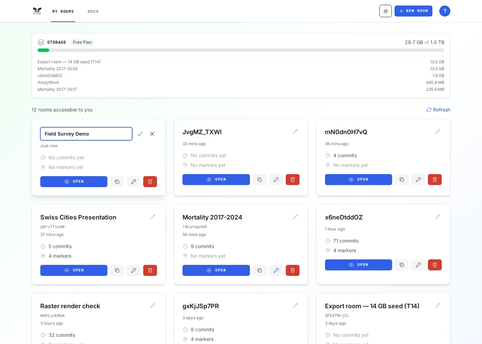Click '5 commits' on Swiss Cities Presentation
482x344 pixels.
coord(60,246)
